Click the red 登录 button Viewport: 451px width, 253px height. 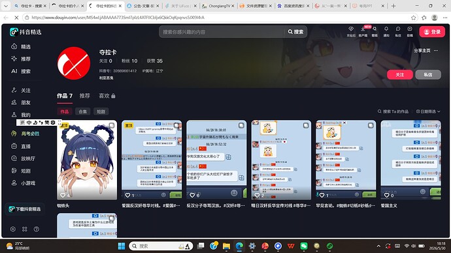coord(432,32)
